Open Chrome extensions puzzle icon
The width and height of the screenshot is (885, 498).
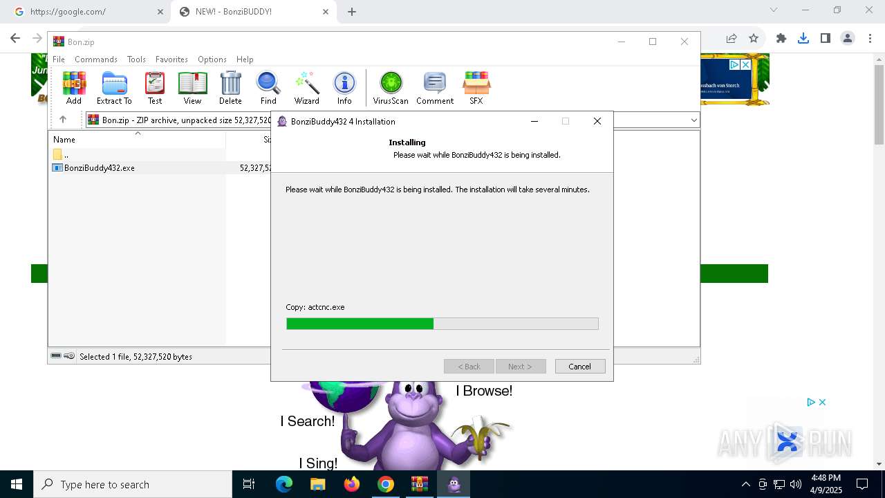tap(781, 38)
